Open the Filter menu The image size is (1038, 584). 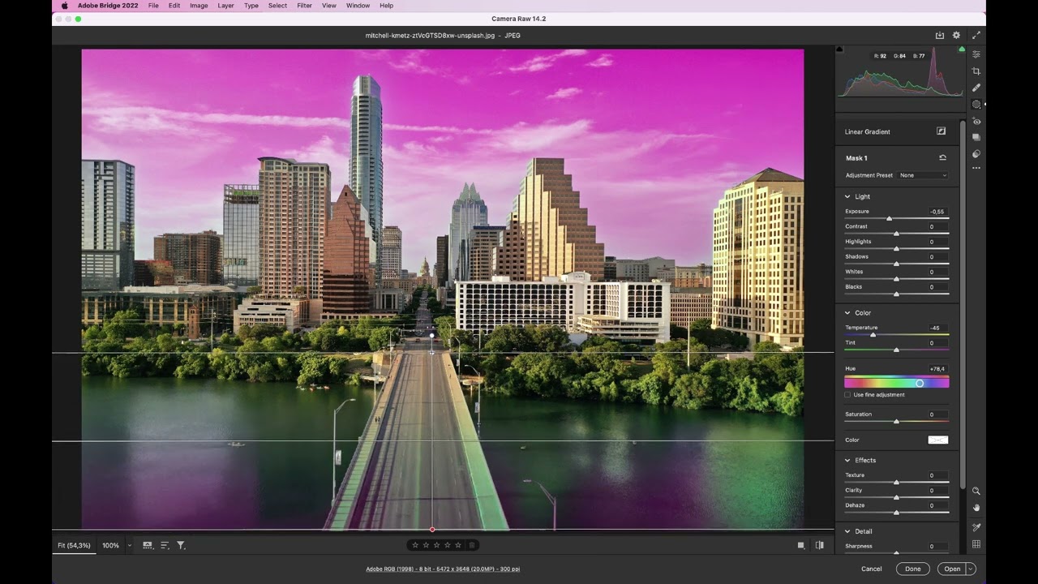304,6
